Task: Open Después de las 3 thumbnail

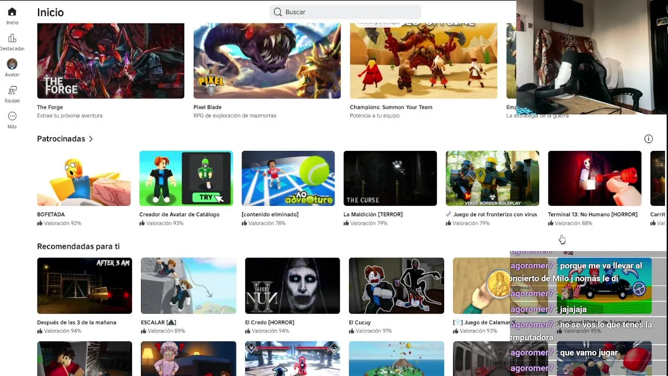Action: coord(85,286)
